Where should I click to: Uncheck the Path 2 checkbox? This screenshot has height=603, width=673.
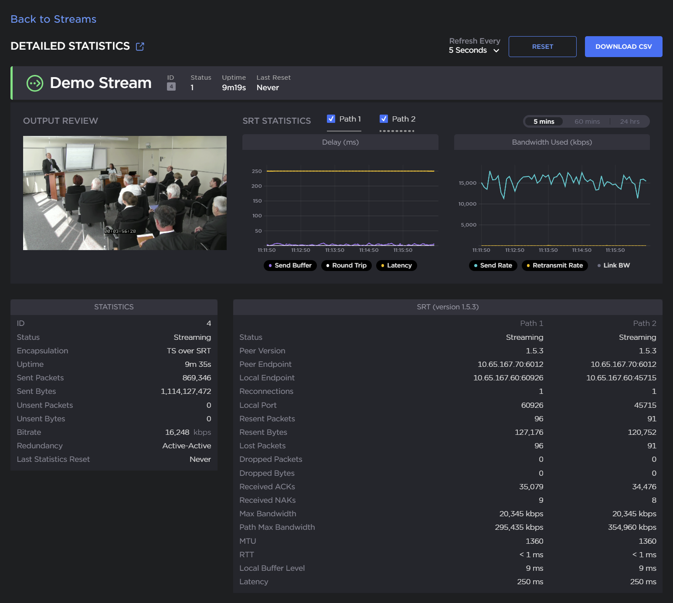pyautogui.click(x=384, y=119)
